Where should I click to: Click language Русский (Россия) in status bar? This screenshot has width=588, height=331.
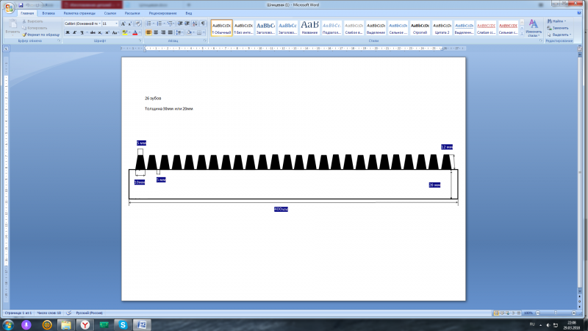[89, 313]
